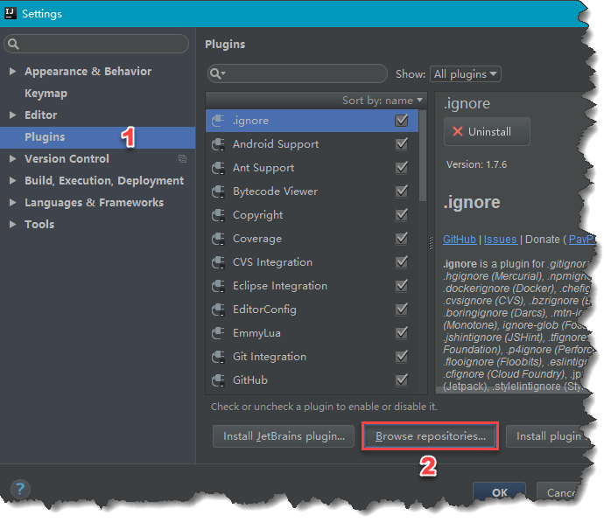604x529 pixels.
Task: Click the plugin icon beside Git Integration
Action: pos(218,357)
